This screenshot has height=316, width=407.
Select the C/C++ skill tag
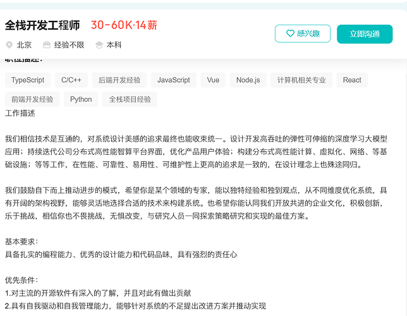[71, 80]
